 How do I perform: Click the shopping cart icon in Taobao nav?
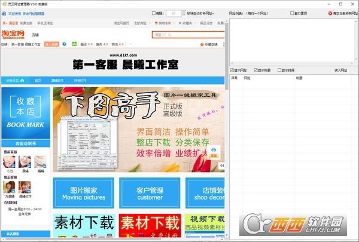click(156, 23)
